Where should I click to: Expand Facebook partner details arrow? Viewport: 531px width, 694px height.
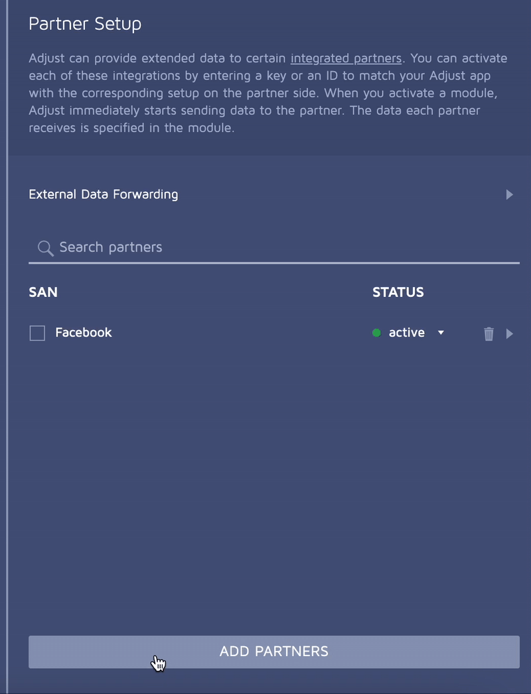pyautogui.click(x=510, y=334)
